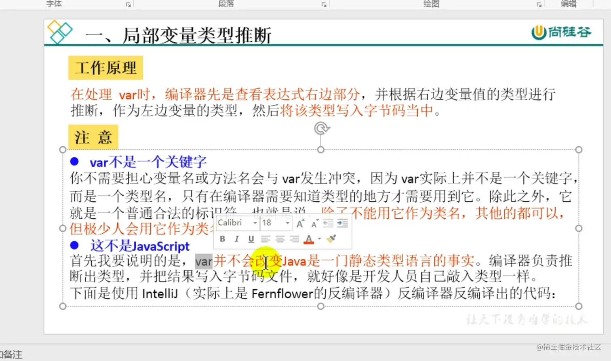Open the 绘图 group dialog launcher
Viewport: 611px width, 361px height.
[539, 4]
